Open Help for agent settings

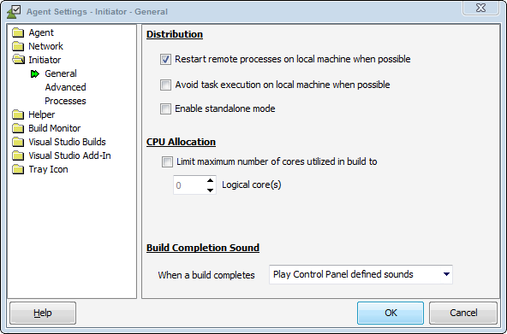click(43, 313)
